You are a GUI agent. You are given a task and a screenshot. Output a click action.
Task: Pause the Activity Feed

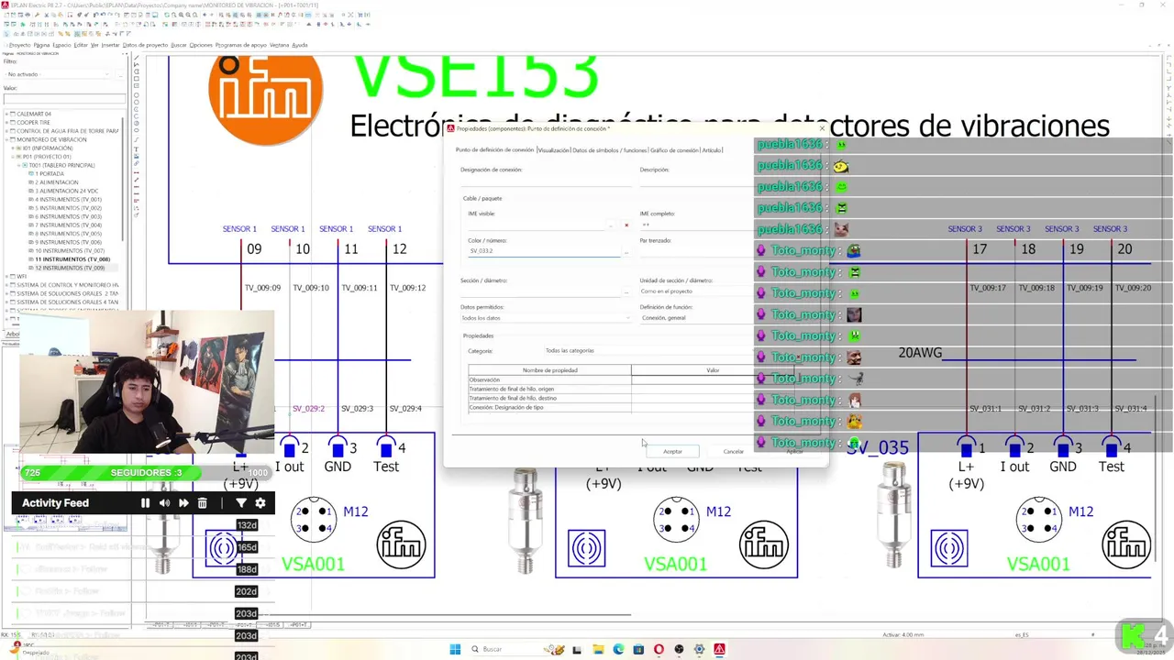(145, 502)
